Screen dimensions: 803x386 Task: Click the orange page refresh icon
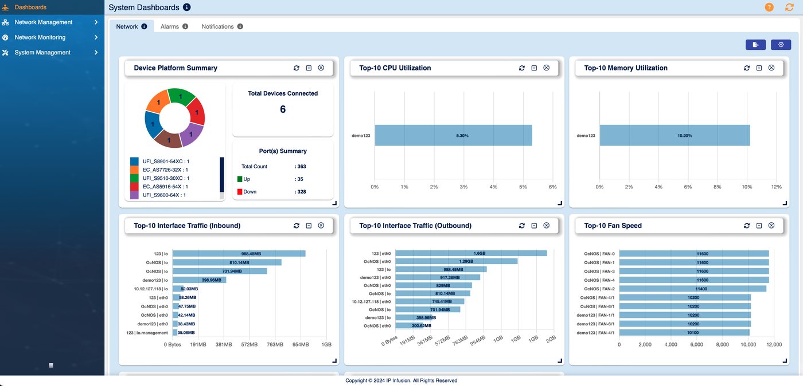pyautogui.click(x=790, y=7)
